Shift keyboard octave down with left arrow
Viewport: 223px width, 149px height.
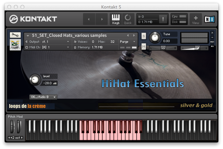pos(9,137)
